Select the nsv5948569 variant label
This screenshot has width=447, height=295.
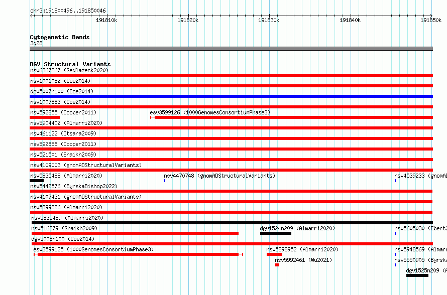click(420, 249)
